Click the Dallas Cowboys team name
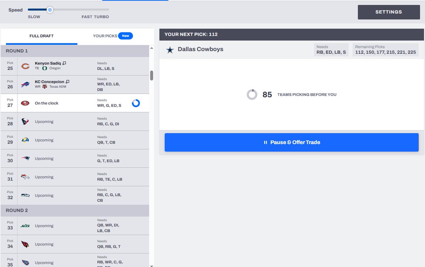425x267 pixels. click(x=200, y=49)
